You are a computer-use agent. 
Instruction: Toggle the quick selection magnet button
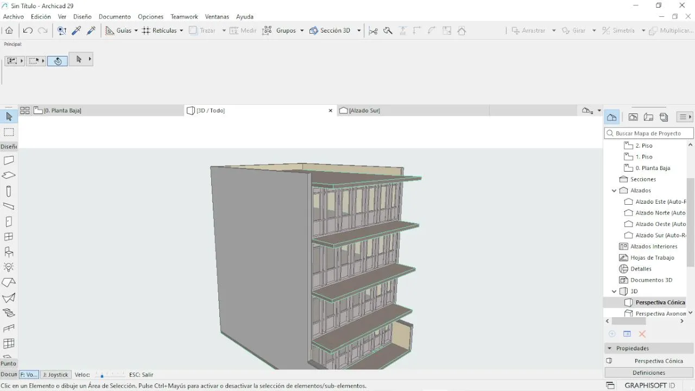[58, 61]
